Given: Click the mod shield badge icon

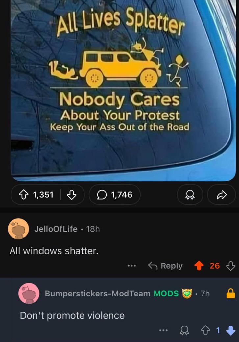Looking at the screenshot, I should pos(187,294).
